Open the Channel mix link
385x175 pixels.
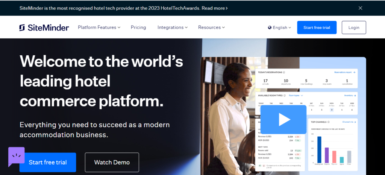point(349,122)
